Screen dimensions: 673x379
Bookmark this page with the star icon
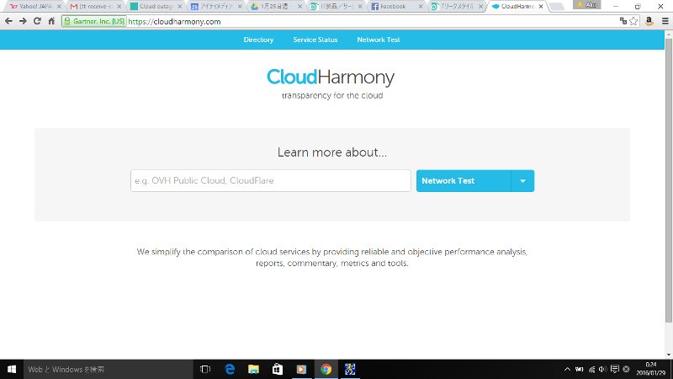(x=633, y=21)
